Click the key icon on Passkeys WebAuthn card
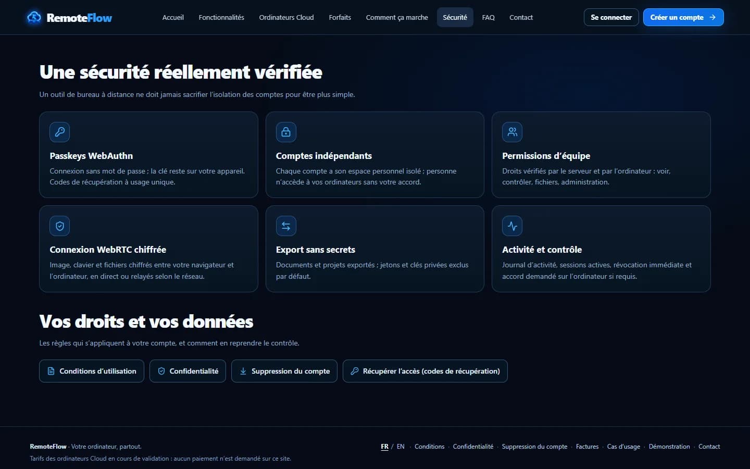 (x=60, y=132)
